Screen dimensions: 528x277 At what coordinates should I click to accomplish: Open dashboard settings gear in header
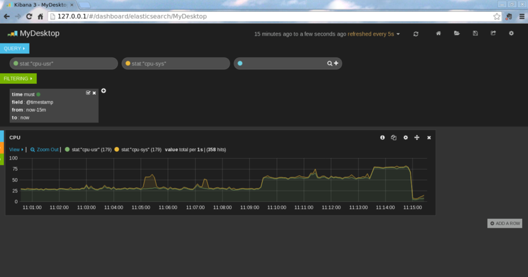[x=511, y=34]
